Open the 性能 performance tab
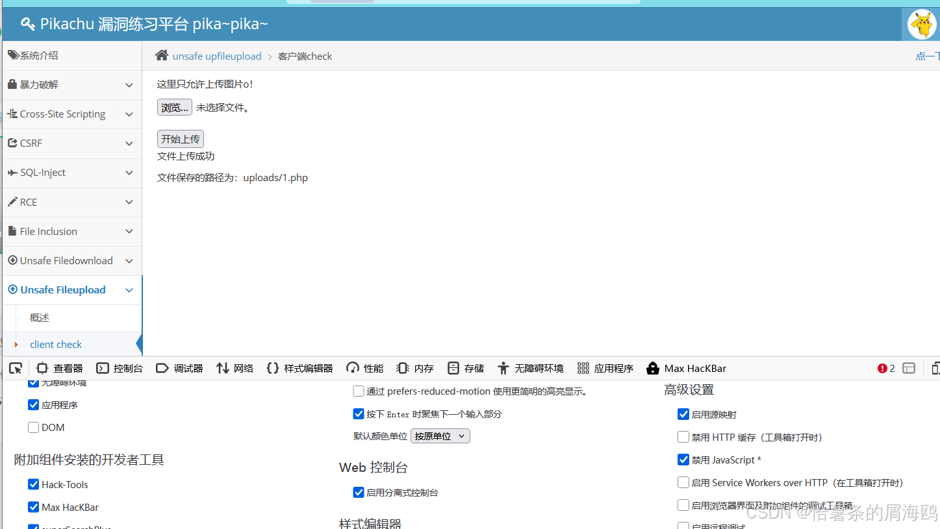The height and width of the screenshot is (529, 940). coord(364,368)
